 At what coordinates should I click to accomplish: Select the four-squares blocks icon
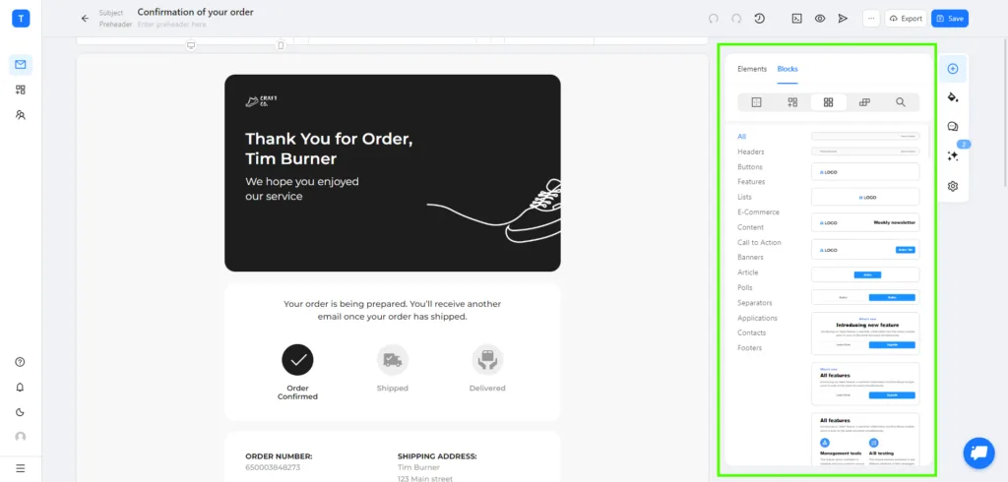tap(829, 102)
